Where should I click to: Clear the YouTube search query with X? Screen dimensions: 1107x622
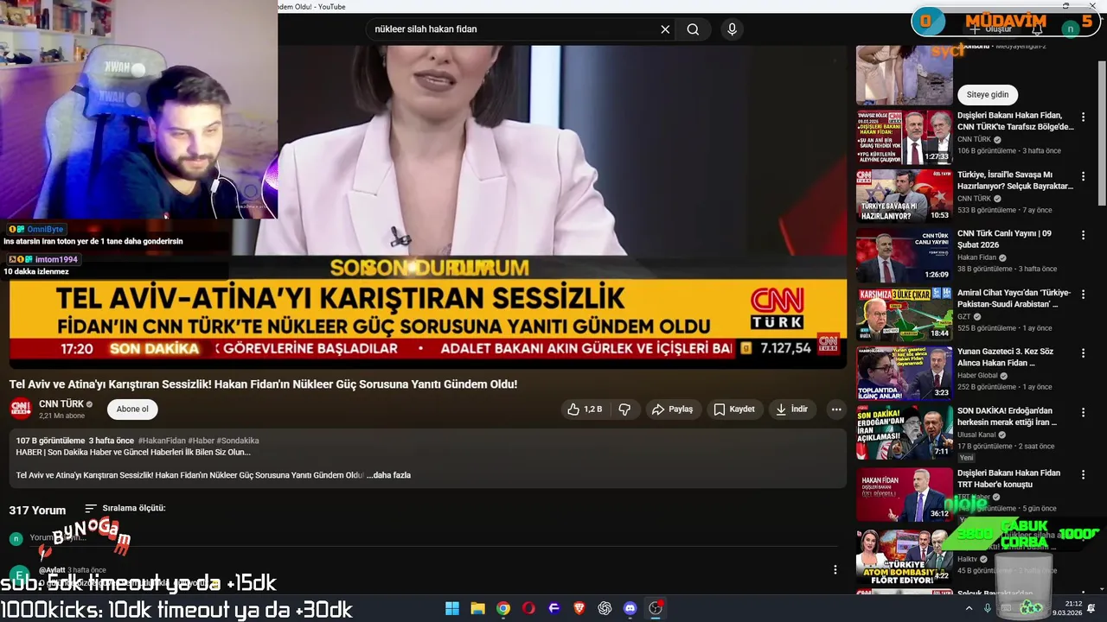[x=665, y=29]
